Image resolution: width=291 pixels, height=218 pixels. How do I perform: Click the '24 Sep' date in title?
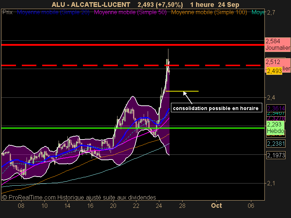tap(228, 4)
